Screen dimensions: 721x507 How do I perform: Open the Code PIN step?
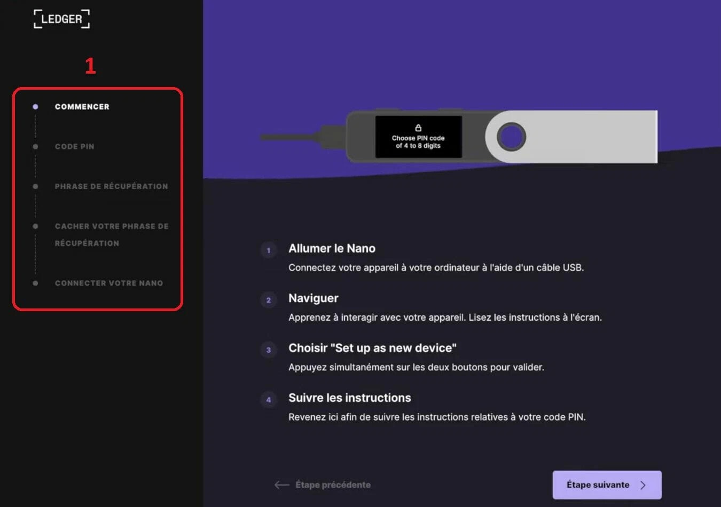pyautogui.click(x=74, y=147)
